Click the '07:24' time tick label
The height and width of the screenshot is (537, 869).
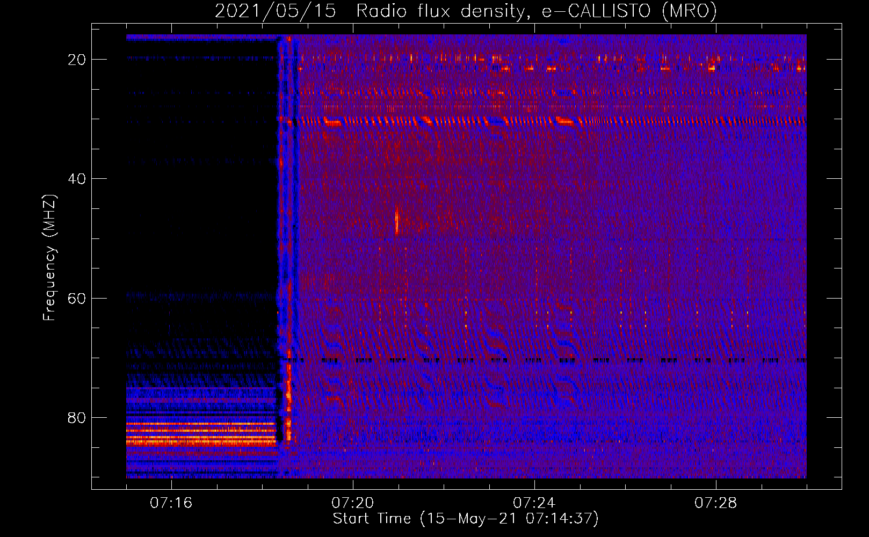pyautogui.click(x=534, y=503)
